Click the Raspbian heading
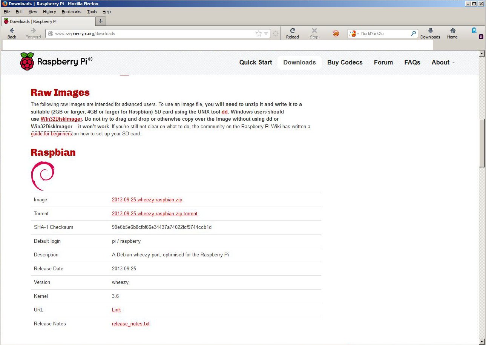The height and width of the screenshot is (345, 486). pyautogui.click(x=53, y=152)
